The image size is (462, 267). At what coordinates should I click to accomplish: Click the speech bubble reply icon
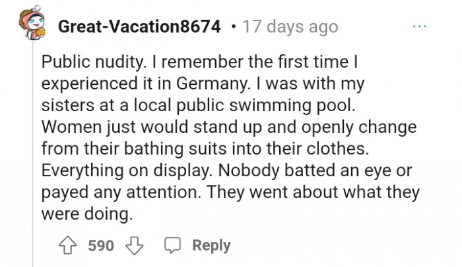pyautogui.click(x=172, y=245)
